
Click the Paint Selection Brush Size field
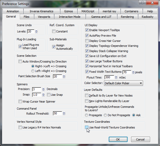pos(57,76)
